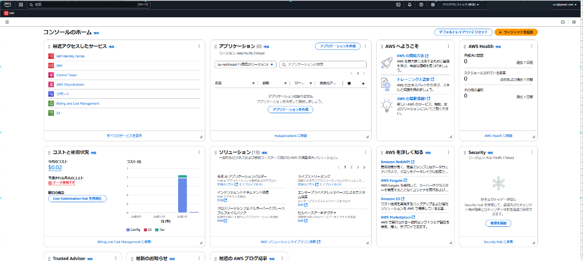Open the hamburger side navigation menu
583x261 pixels.
[7, 22]
